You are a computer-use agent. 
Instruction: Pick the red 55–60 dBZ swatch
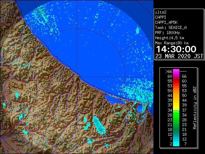[x=176, y=81]
